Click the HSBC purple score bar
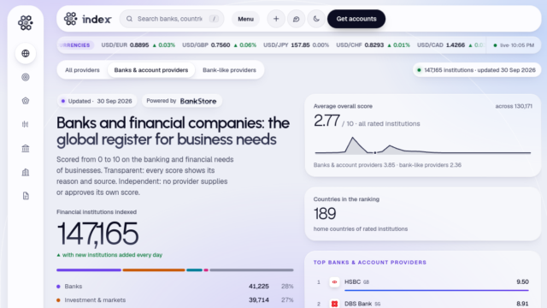The height and width of the screenshot is (308, 547). coord(437,290)
